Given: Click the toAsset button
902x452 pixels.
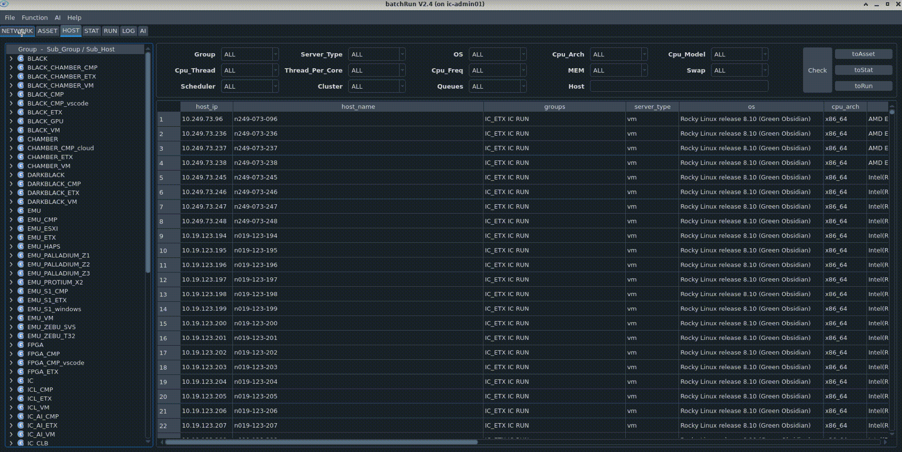Looking at the screenshot, I should (x=863, y=54).
